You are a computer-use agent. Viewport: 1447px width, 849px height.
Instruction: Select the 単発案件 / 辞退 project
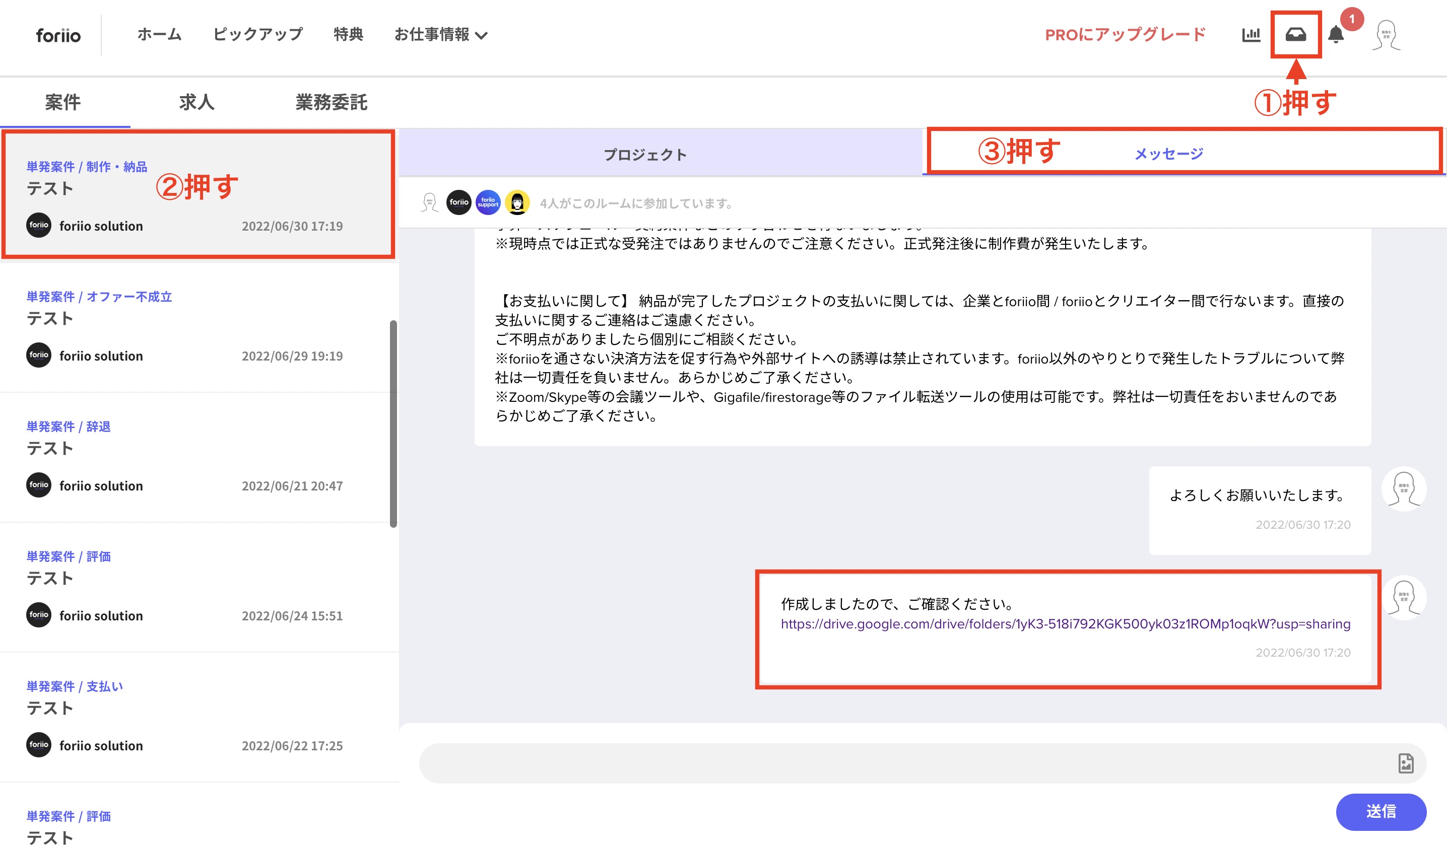(199, 458)
